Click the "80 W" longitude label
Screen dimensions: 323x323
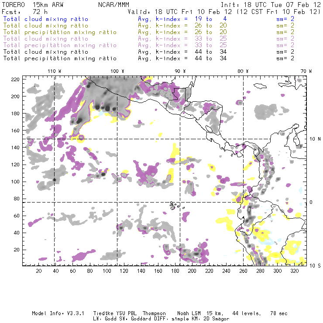point(243,71)
